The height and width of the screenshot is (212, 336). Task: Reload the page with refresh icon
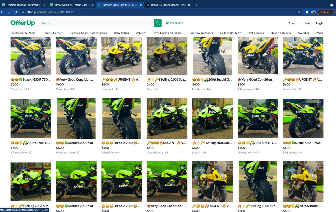coord(15,12)
